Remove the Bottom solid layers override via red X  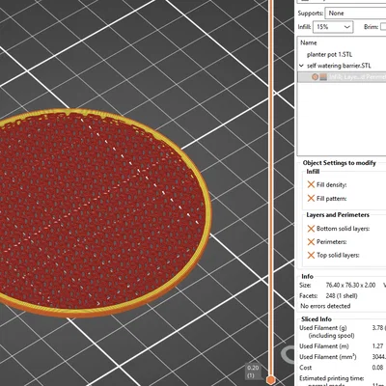pyautogui.click(x=311, y=229)
